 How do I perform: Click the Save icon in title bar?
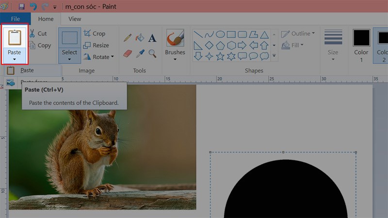[21, 7]
